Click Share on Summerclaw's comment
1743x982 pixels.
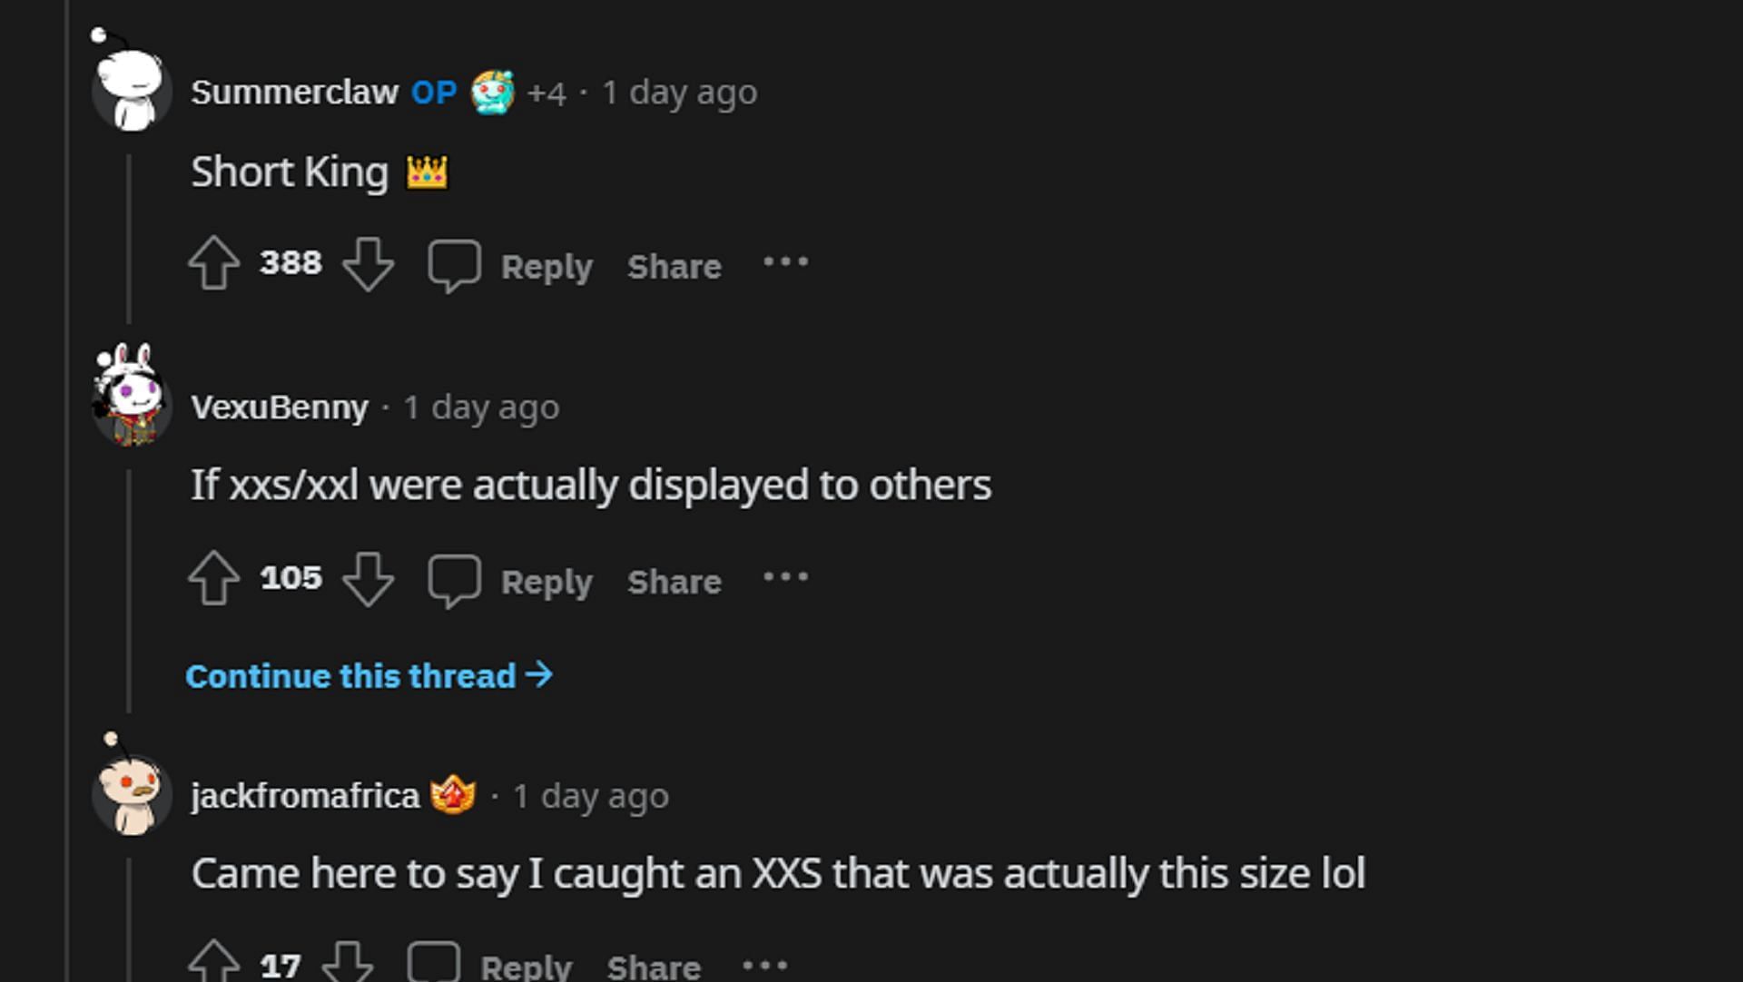pyautogui.click(x=673, y=264)
